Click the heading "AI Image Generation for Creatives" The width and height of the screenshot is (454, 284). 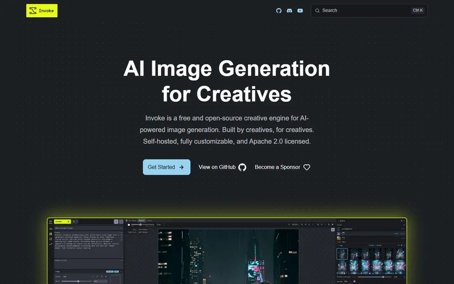(x=227, y=81)
